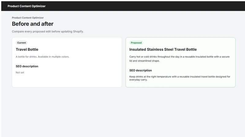The image size is (245, 137).
Task: Click the breadcrumb 'Product Content Optimizer' above heading
Action: (28, 18)
